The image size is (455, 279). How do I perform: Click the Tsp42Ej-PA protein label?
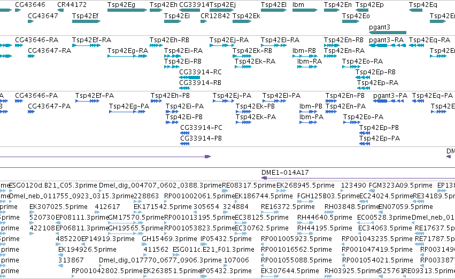point(232,96)
